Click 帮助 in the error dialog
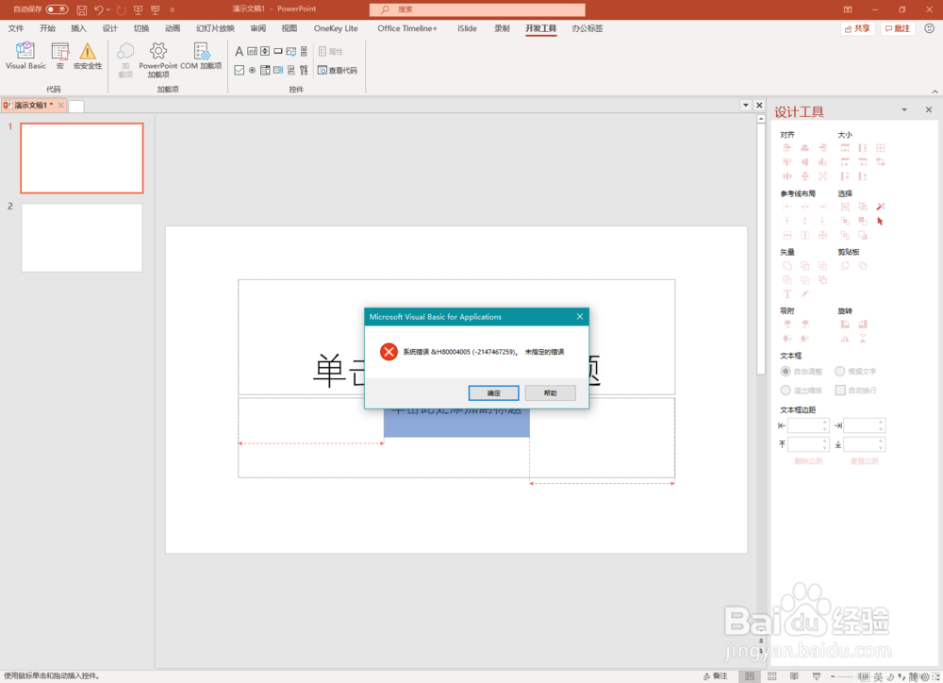 pyautogui.click(x=551, y=393)
